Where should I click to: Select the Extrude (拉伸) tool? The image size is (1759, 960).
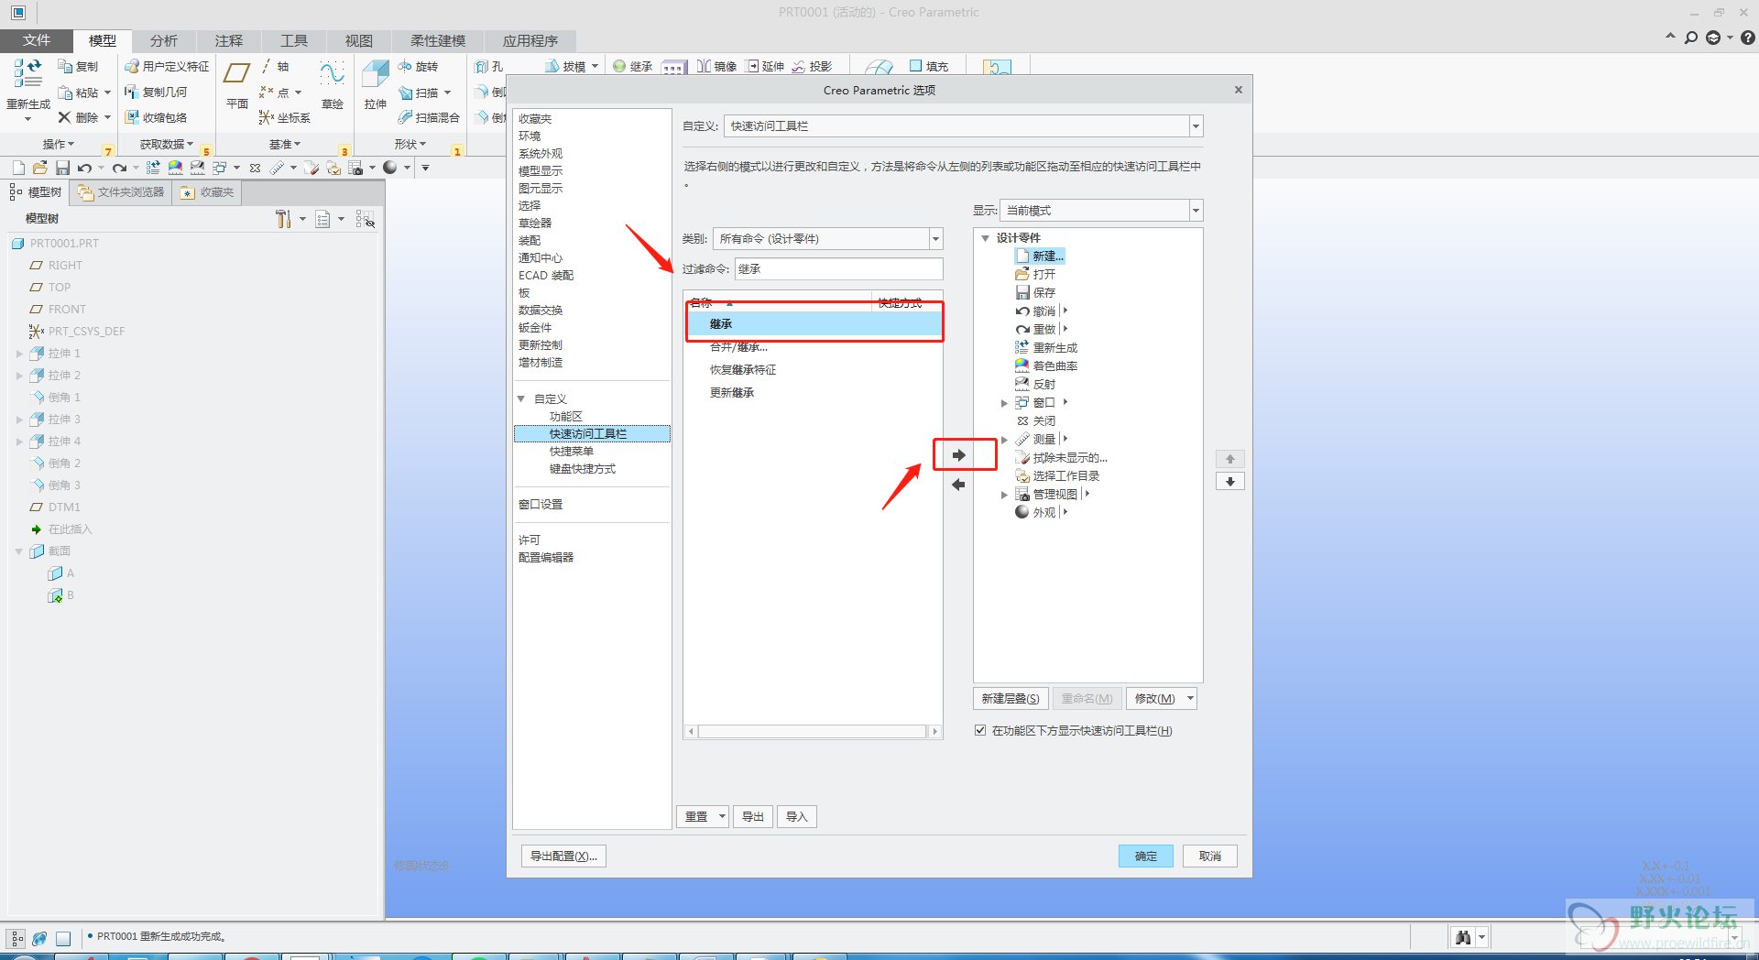(x=376, y=74)
